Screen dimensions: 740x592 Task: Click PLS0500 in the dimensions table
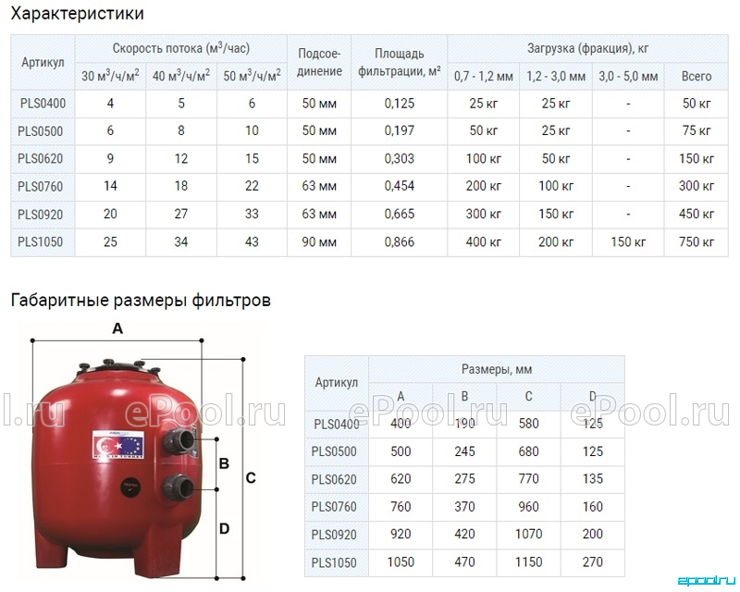(x=334, y=451)
